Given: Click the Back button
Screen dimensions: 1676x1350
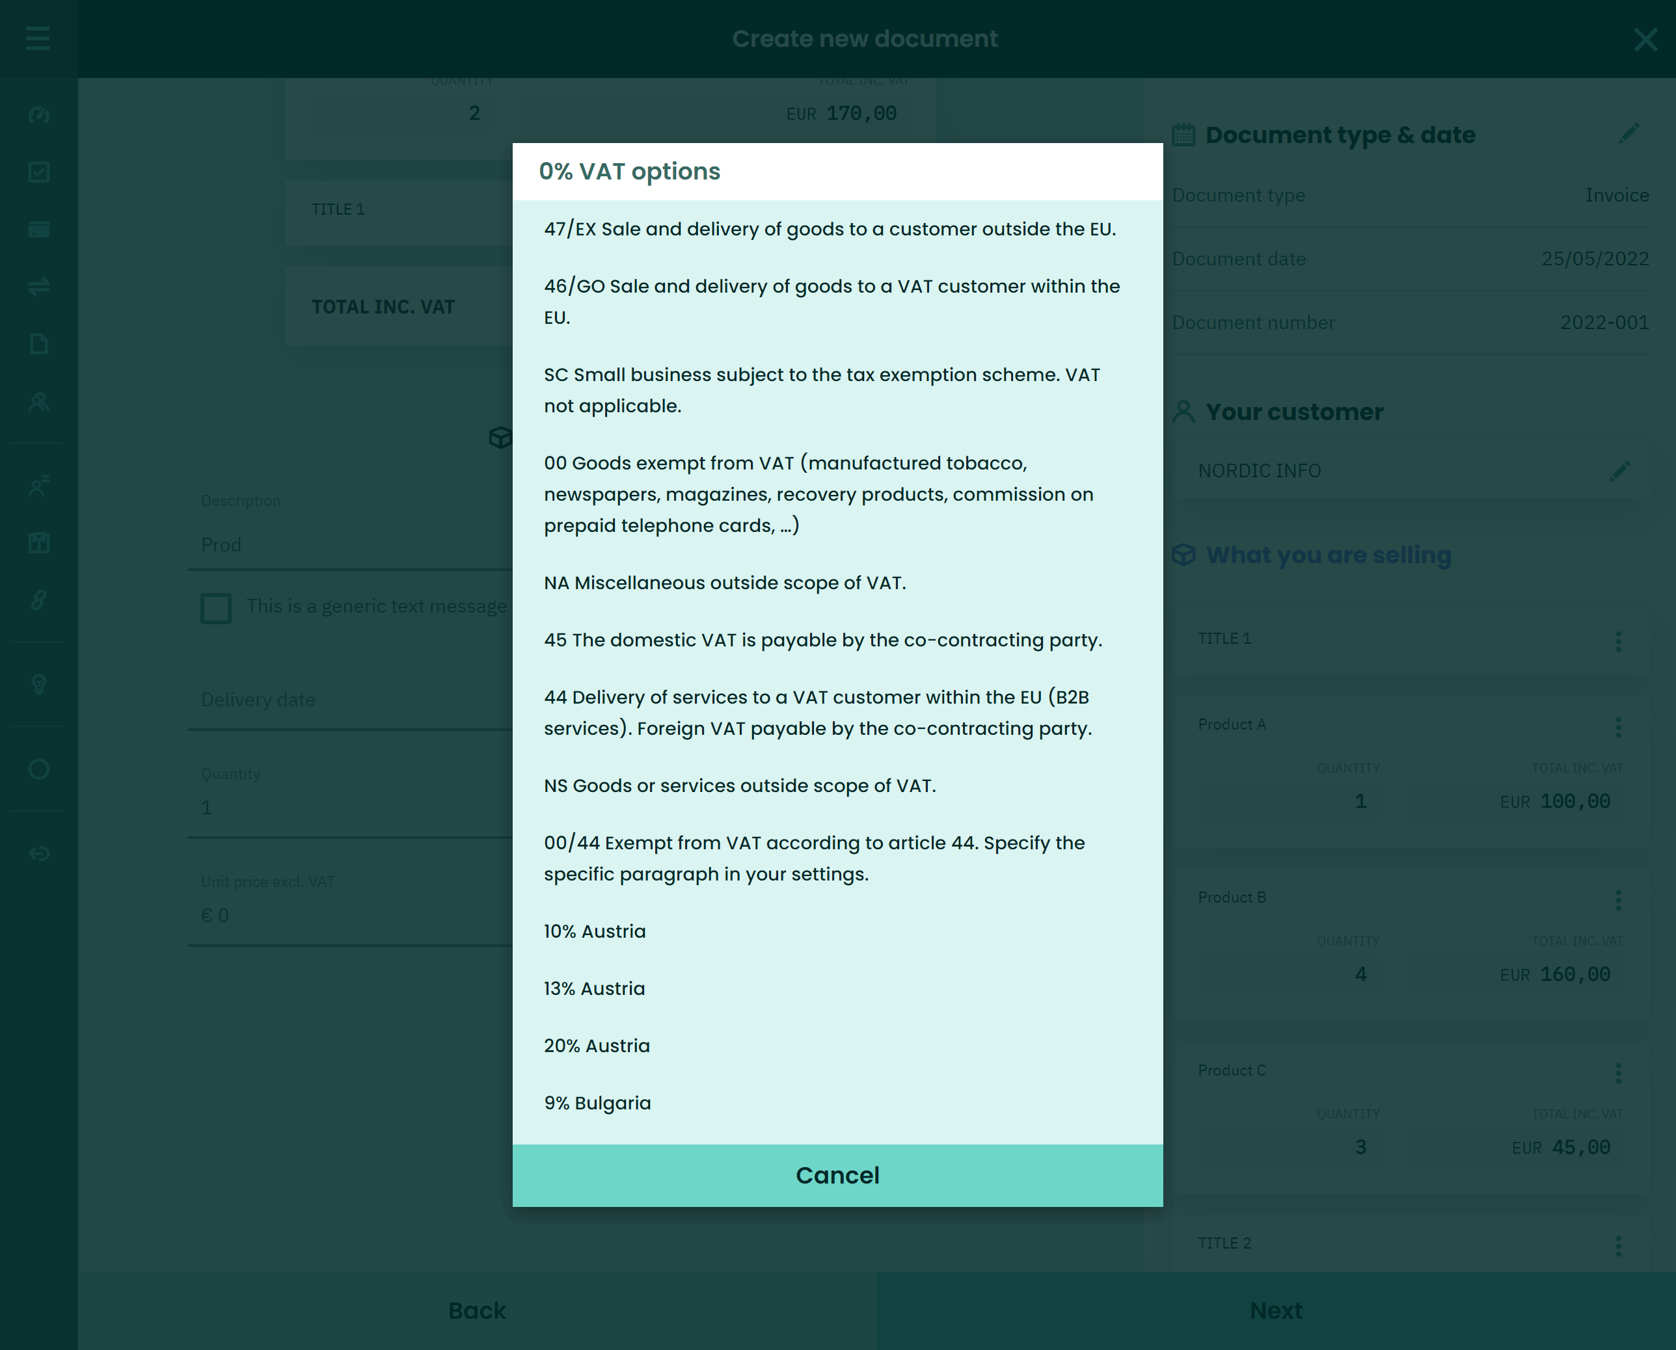Looking at the screenshot, I should click(x=477, y=1311).
